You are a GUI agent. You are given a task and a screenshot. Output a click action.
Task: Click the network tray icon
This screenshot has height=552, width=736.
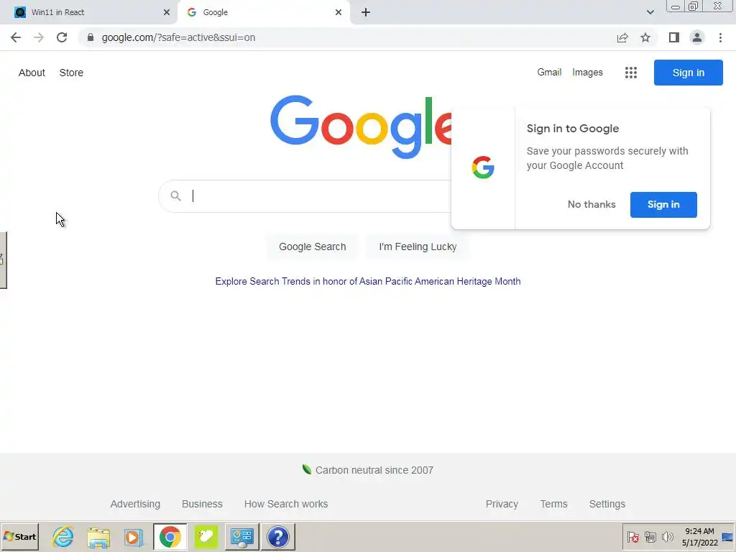(650, 536)
